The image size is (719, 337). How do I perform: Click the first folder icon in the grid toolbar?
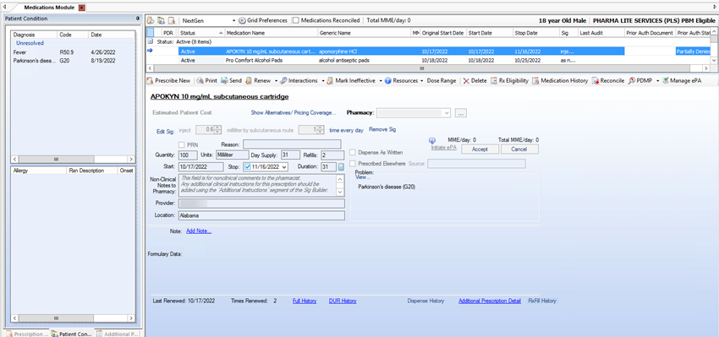coord(151,20)
